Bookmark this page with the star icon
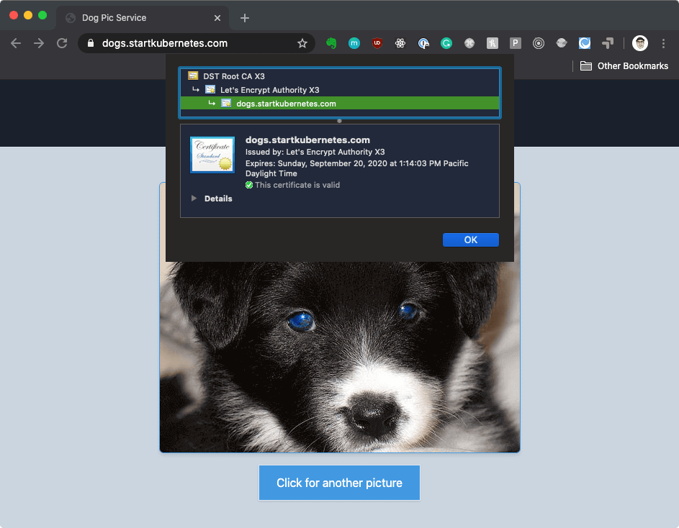The image size is (679, 528). tap(302, 43)
